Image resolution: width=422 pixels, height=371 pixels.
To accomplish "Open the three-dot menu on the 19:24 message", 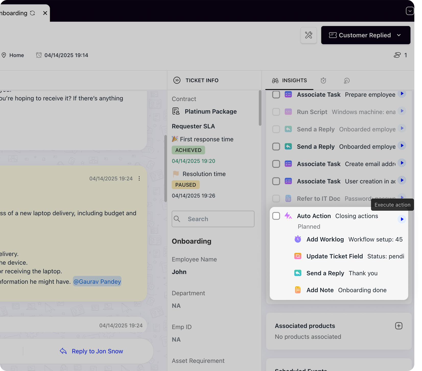I will click(x=139, y=179).
